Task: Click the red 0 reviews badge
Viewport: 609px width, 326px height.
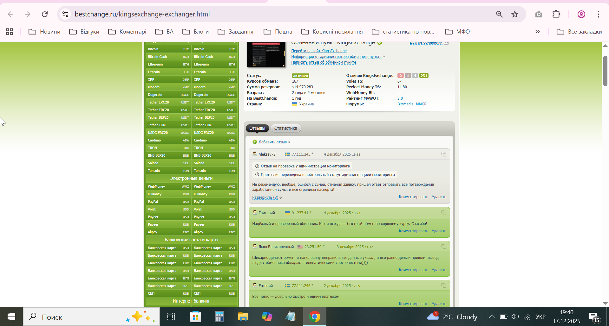Action: pos(401,76)
